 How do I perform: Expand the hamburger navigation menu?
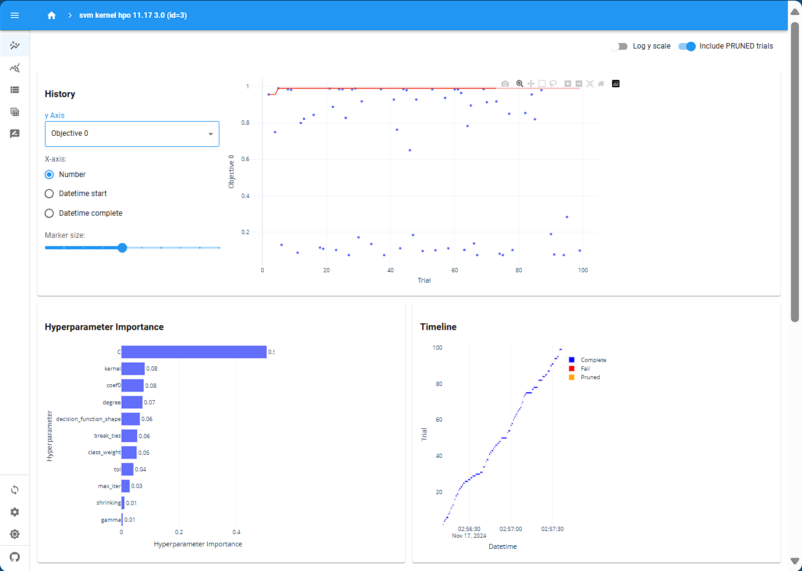tap(15, 15)
